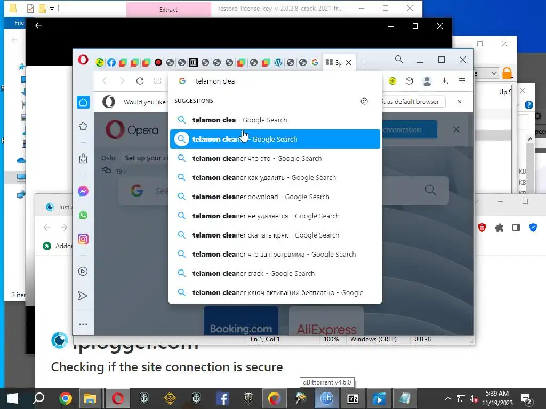Reload the page in Opera
546x409 pixels.
coord(140,81)
